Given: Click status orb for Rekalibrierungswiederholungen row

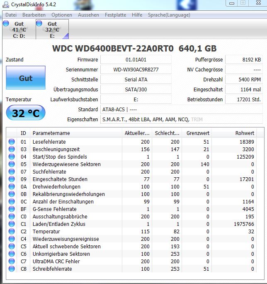Looking at the screenshot, I should click(x=12, y=194).
